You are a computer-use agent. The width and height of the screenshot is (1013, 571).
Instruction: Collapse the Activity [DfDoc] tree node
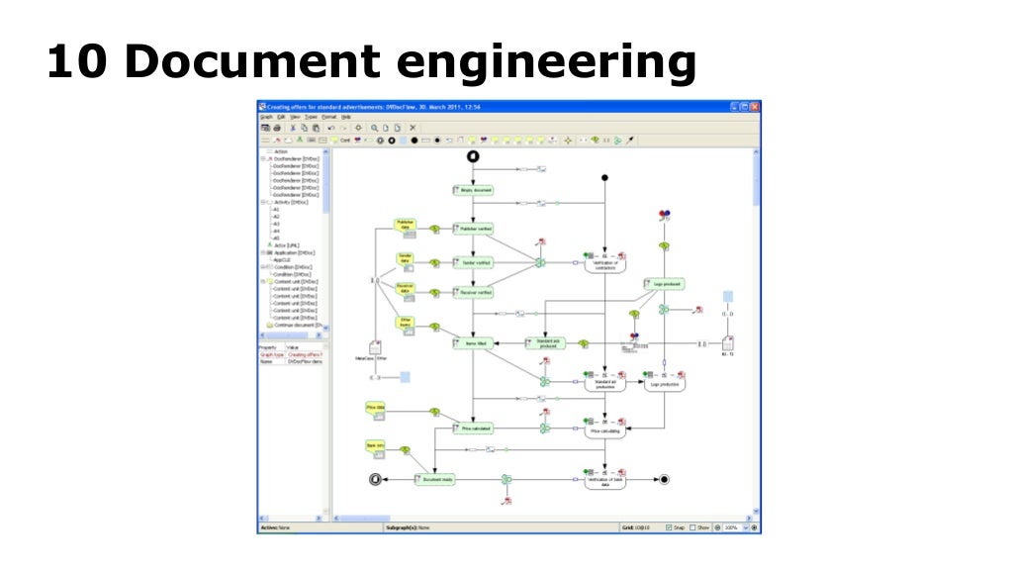tap(263, 202)
